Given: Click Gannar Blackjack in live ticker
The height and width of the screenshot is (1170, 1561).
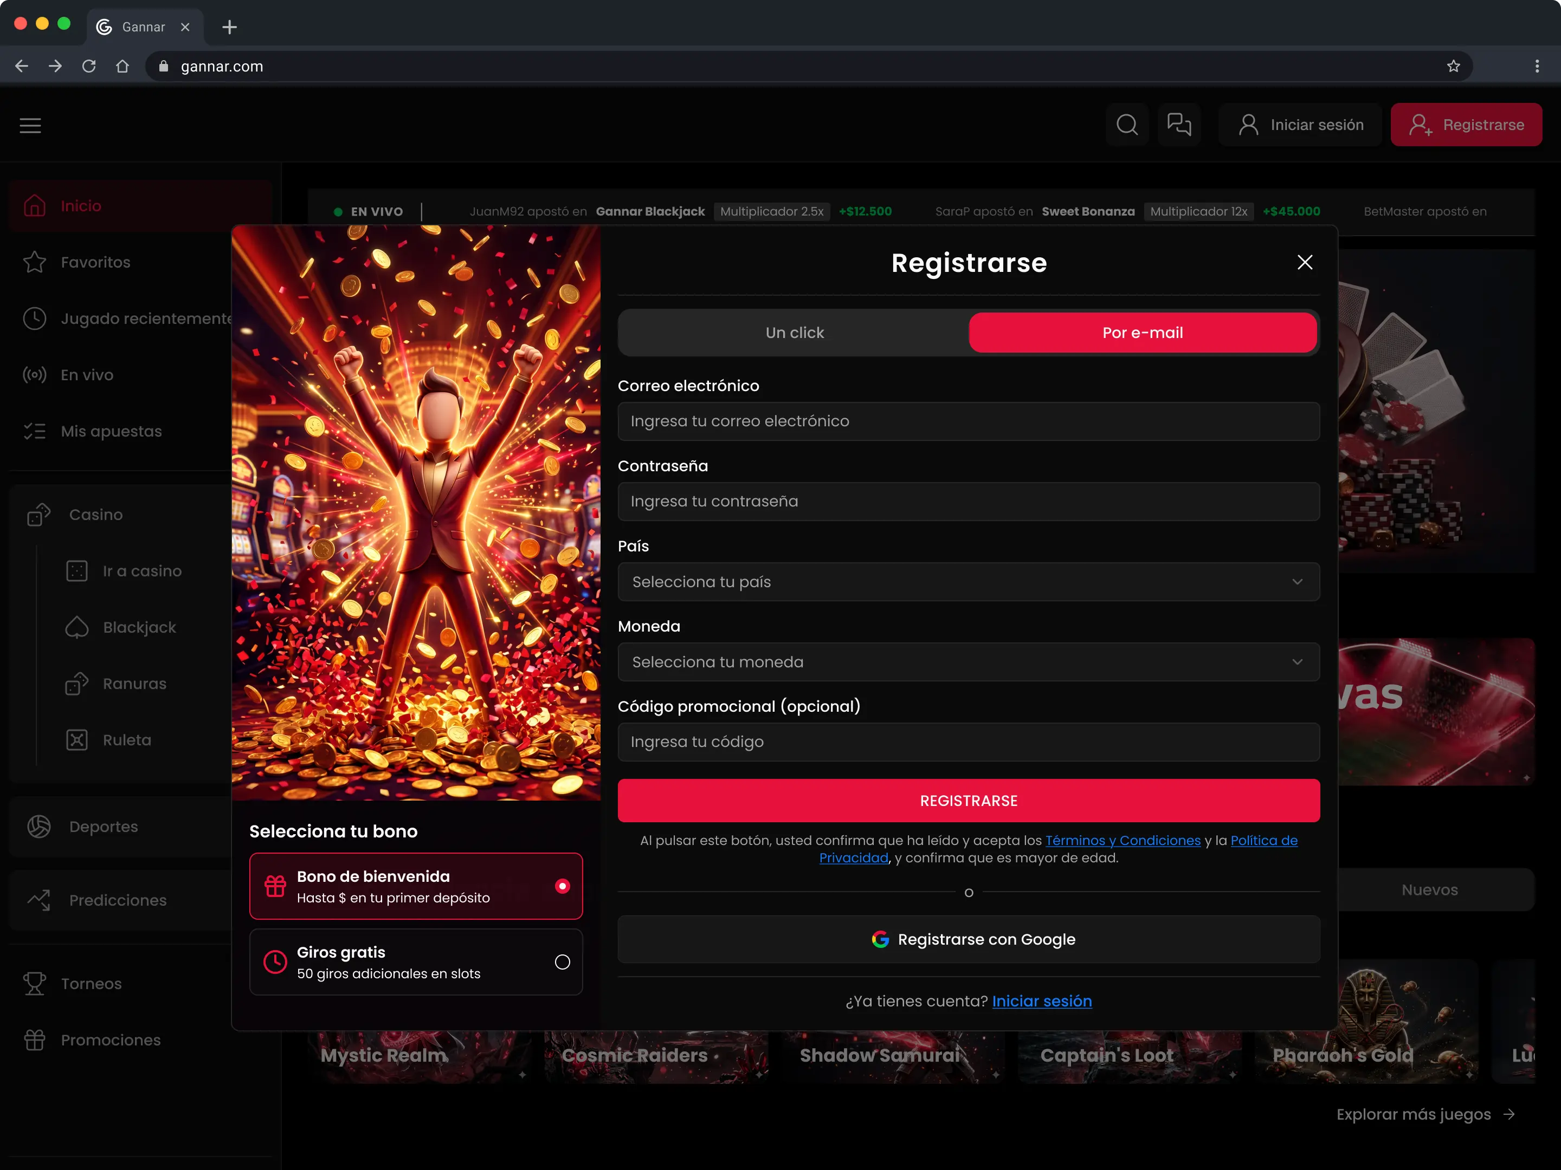Looking at the screenshot, I should (x=650, y=212).
